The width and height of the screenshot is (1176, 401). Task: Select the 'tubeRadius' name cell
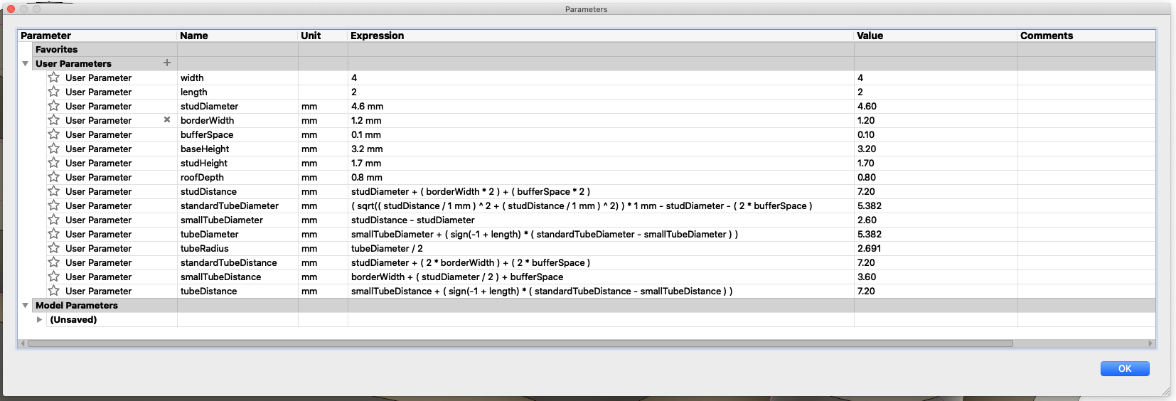[x=237, y=248]
